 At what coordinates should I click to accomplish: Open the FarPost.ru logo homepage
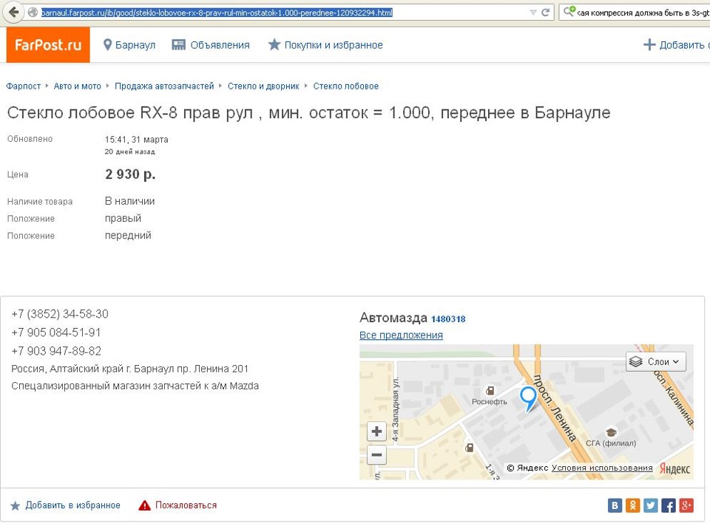pyautogui.click(x=48, y=45)
